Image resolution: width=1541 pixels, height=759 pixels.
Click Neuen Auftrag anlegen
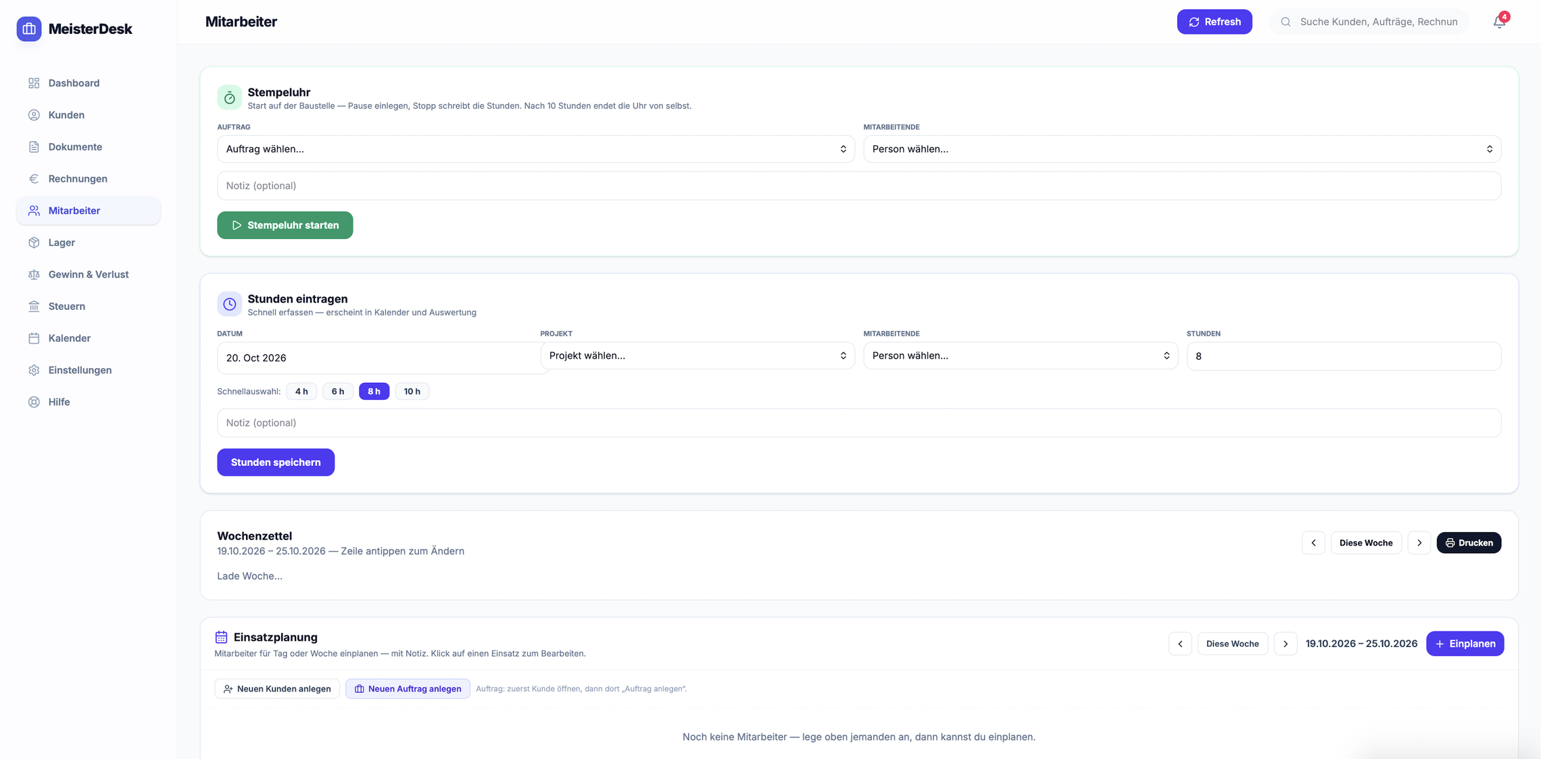[x=408, y=689]
